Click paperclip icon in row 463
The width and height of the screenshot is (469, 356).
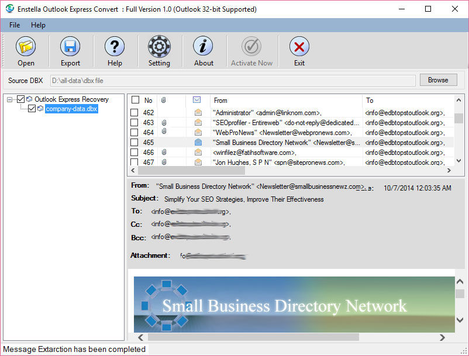164,123
